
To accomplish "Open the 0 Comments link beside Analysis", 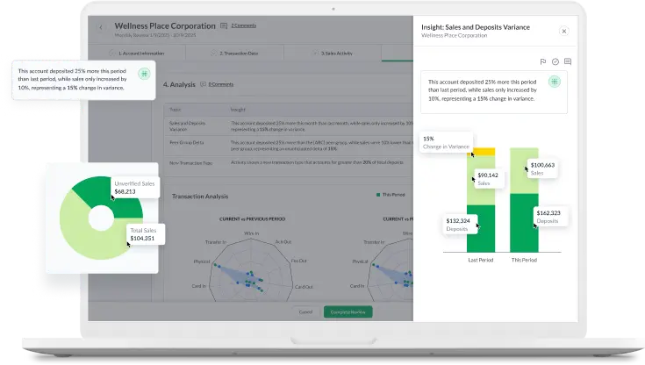I will tap(221, 84).
